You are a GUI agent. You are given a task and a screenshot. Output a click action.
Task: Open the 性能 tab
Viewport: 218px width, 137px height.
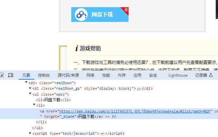coord(106,75)
